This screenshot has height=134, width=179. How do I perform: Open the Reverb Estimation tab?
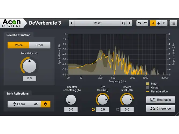(x=18, y=35)
